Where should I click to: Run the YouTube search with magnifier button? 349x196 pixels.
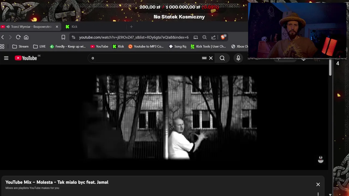tap(222, 58)
